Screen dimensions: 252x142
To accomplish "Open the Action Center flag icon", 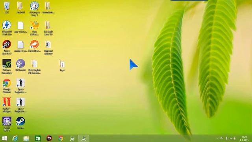I will click(221, 138).
